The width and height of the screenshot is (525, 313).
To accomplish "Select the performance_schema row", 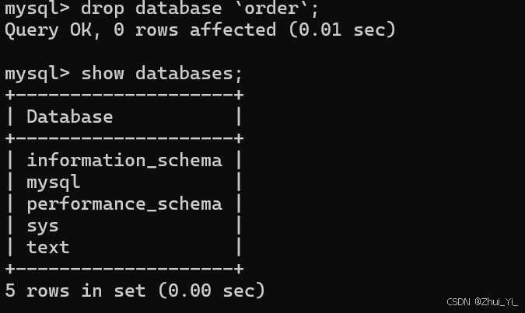I will click(124, 204).
